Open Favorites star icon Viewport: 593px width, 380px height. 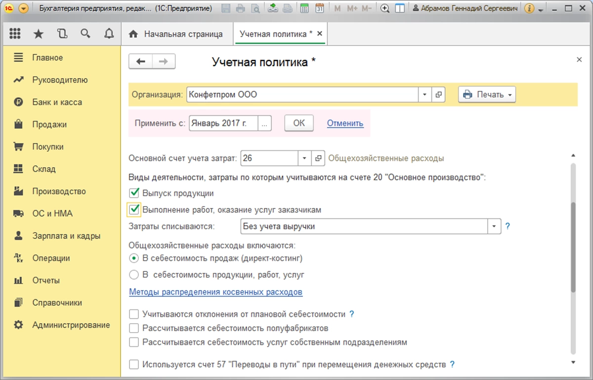[38, 34]
